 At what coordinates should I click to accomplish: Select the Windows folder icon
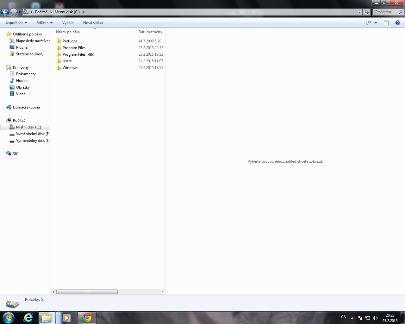coord(59,67)
